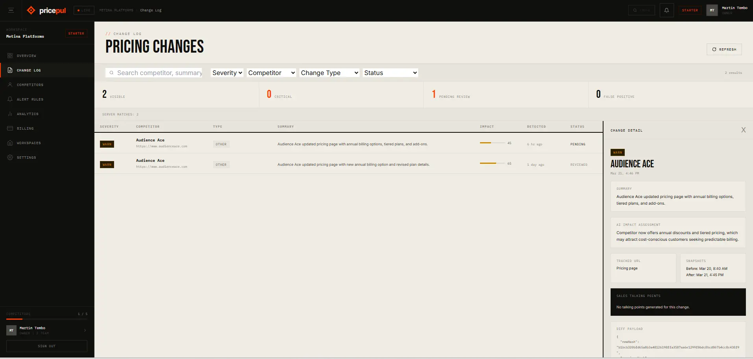Click the Analytics bar chart icon in the sidebar

pos(10,114)
